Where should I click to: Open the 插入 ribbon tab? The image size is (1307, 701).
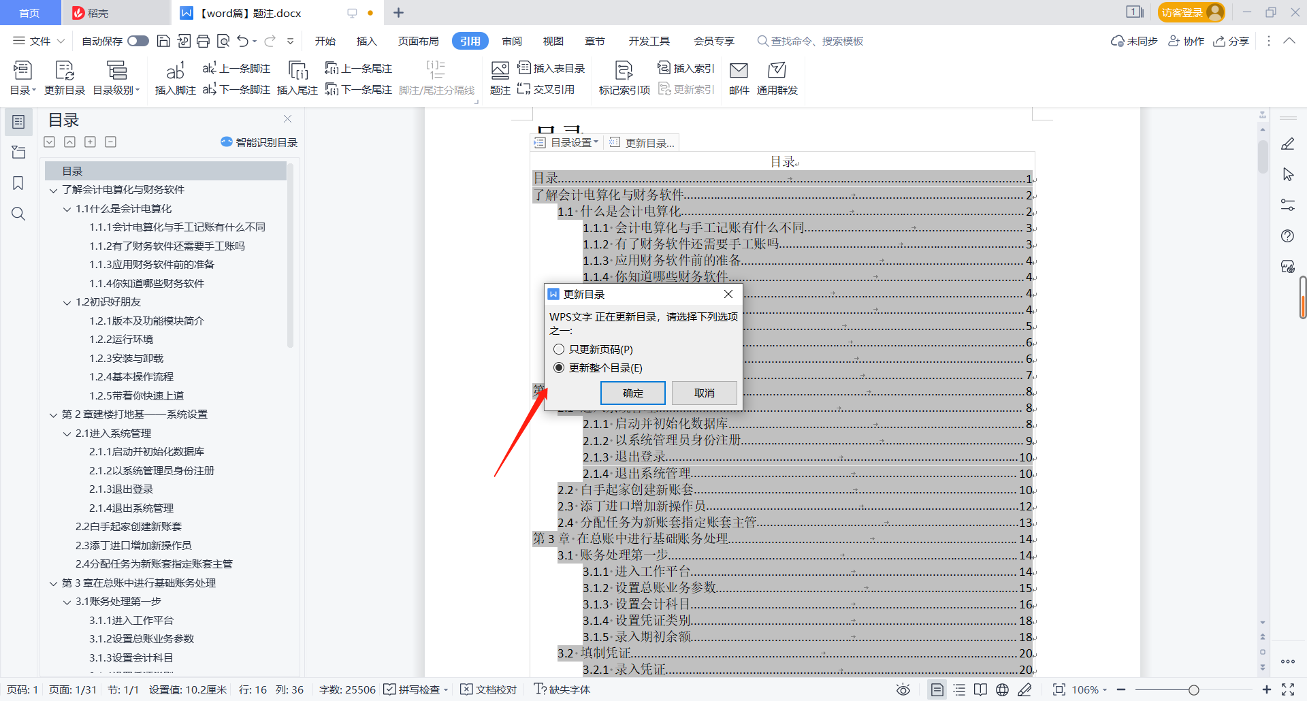click(366, 41)
